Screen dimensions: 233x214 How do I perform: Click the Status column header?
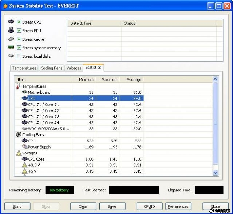[168, 23]
